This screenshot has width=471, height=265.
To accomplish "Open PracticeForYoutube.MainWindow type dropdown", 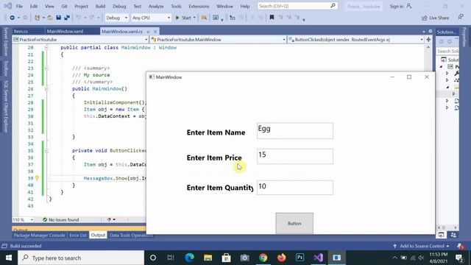I will 218,39.
